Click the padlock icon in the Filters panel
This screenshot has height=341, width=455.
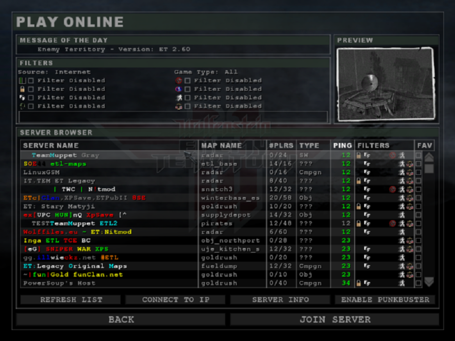tap(22, 89)
